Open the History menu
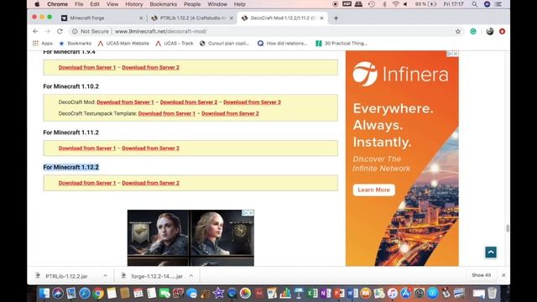537x302 pixels. tap(133, 4)
